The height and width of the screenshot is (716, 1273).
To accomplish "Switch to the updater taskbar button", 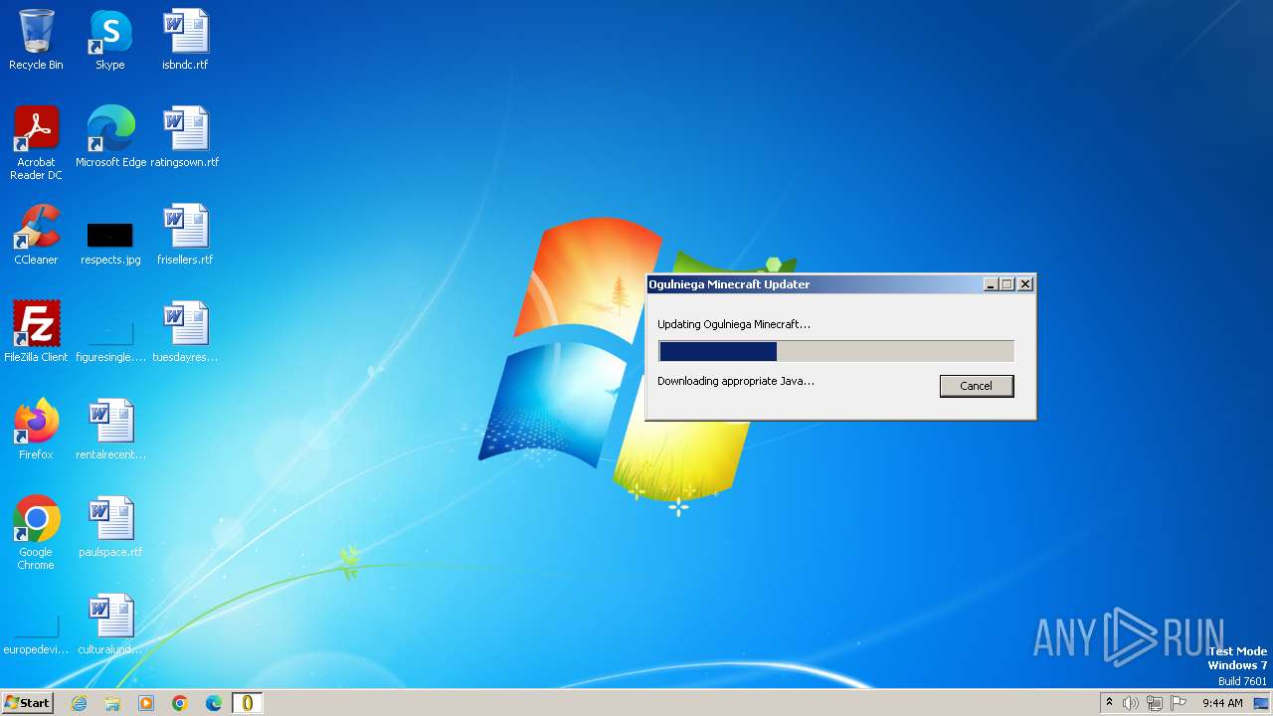I will pyautogui.click(x=248, y=703).
